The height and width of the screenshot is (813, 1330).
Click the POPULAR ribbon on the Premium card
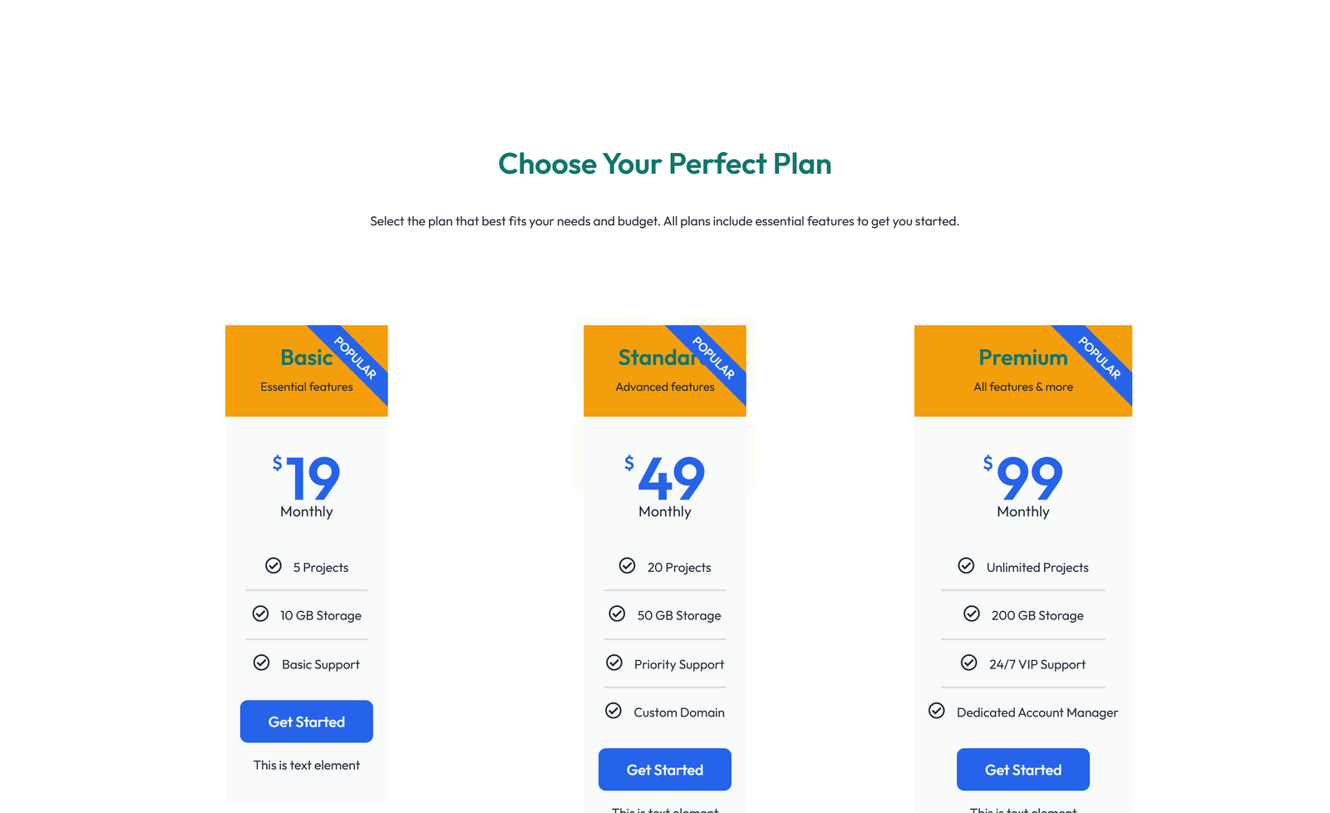(1100, 356)
